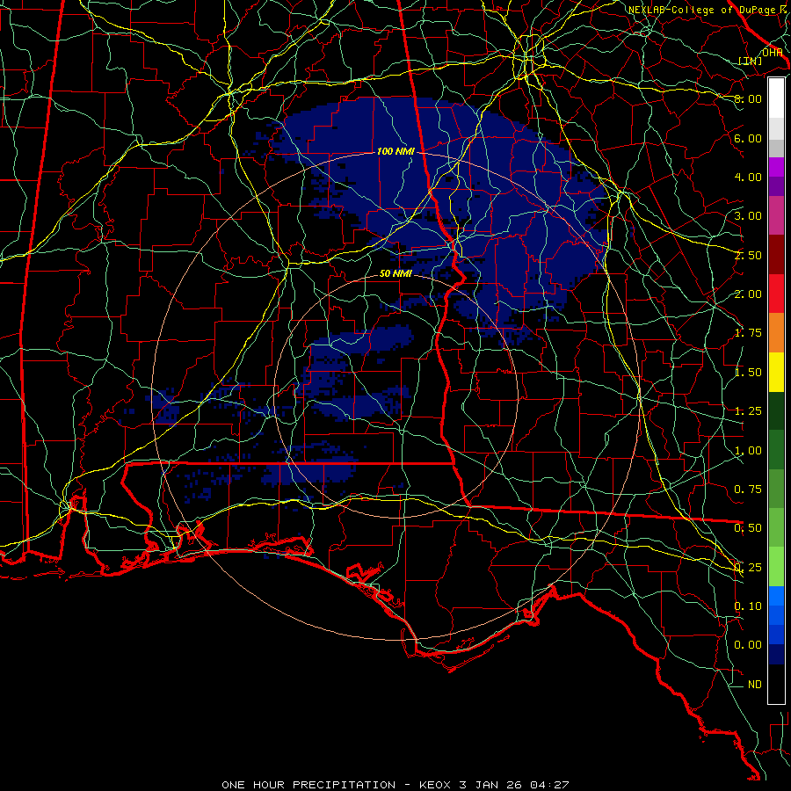Screen dimensions: 791x791
Task: Click the [IN] units label
Action: pyautogui.click(x=751, y=61)
